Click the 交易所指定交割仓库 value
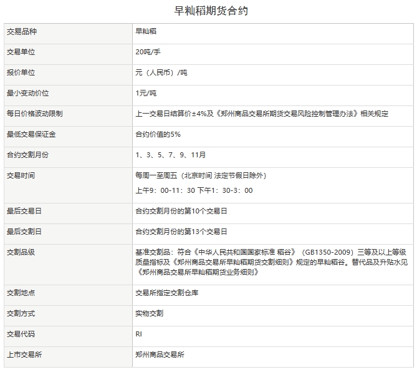The width and height of the screenshot is (417, 372). (166, 293)
